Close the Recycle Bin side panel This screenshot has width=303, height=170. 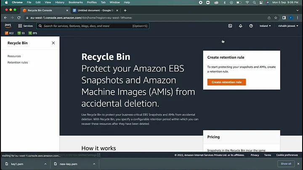click(x=53, y=43)
